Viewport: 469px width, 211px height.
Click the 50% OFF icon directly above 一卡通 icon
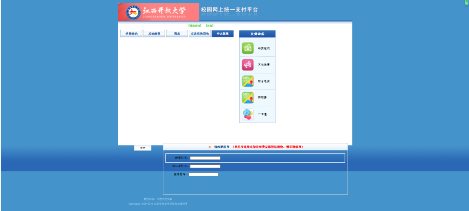(x=248, y=98)
